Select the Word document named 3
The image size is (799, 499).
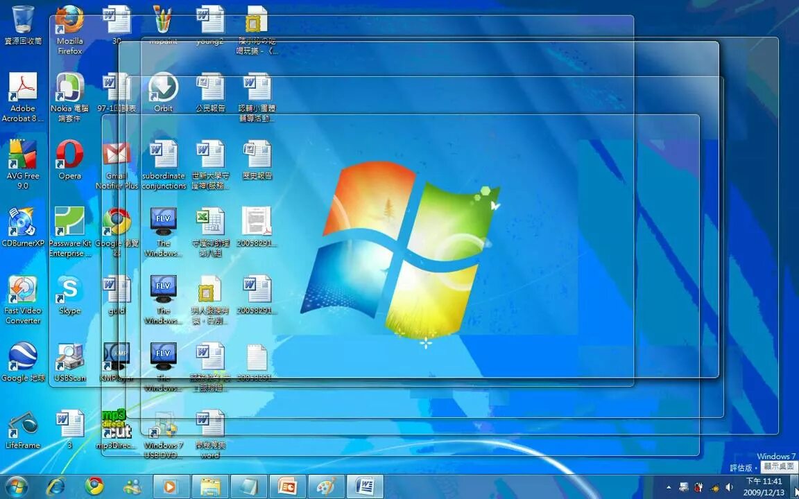70,430
